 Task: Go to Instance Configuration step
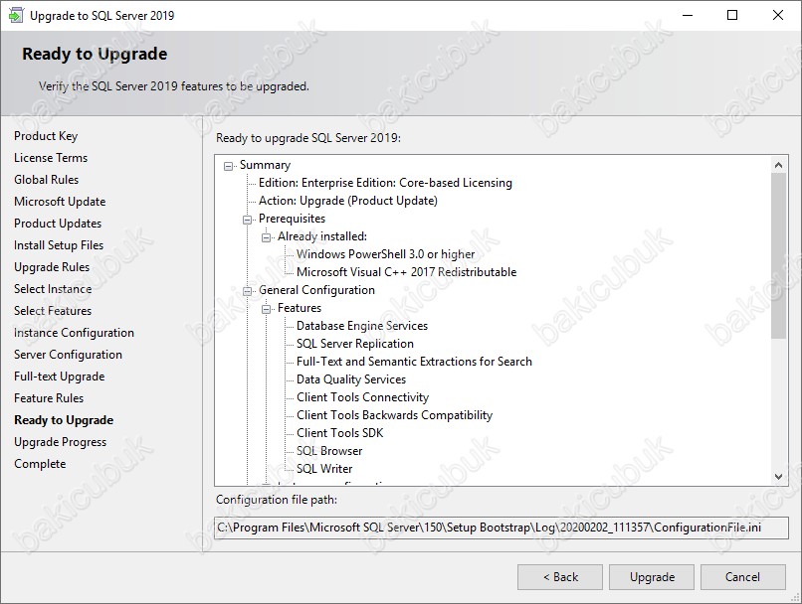tap(75, 333)
